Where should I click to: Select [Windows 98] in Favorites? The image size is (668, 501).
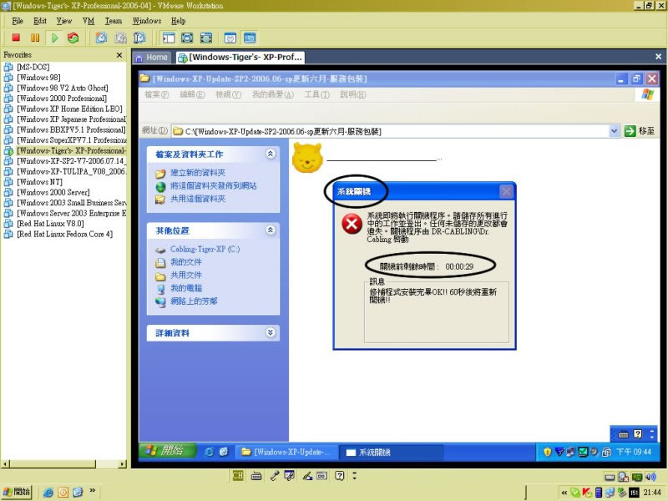click(38, 78)
